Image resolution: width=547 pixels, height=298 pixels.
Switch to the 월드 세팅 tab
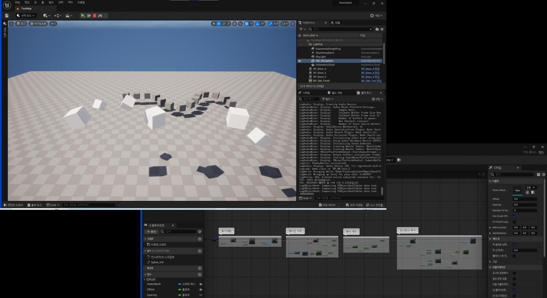click(335, 93)
